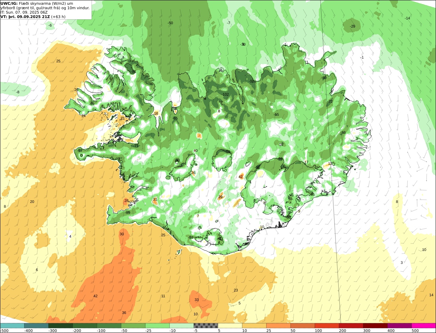Pick the magenta colorbar segment right of 500
The width and height of the screenshot is (436, 333).
(424, 326)
